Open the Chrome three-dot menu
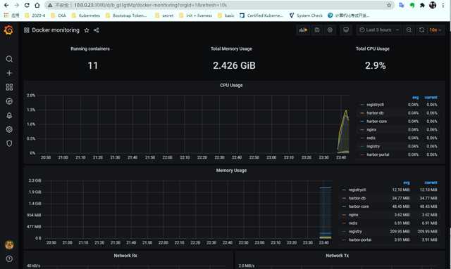The width and height of the screenshot is (451, 269). 443,5
